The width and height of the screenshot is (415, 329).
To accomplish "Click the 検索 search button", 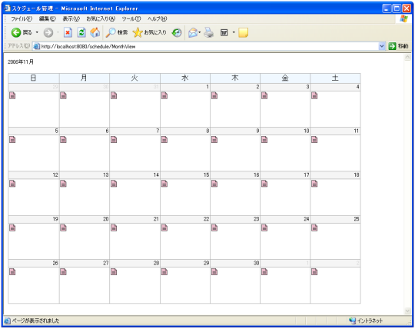I will pos(117,32).
